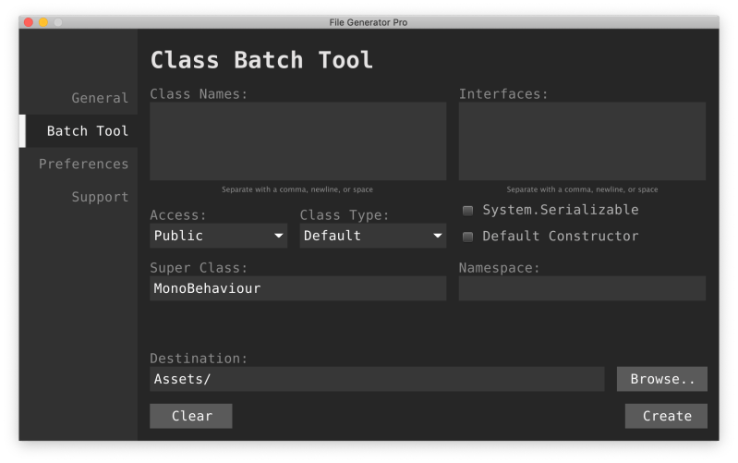Click the 'Destination:' label
This screenshot has height=463, width=738.
[x=199, y=359]
